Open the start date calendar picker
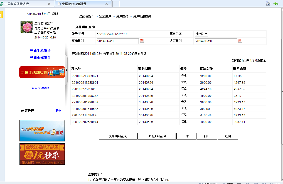283x184 pixels. tap(142, 41)
